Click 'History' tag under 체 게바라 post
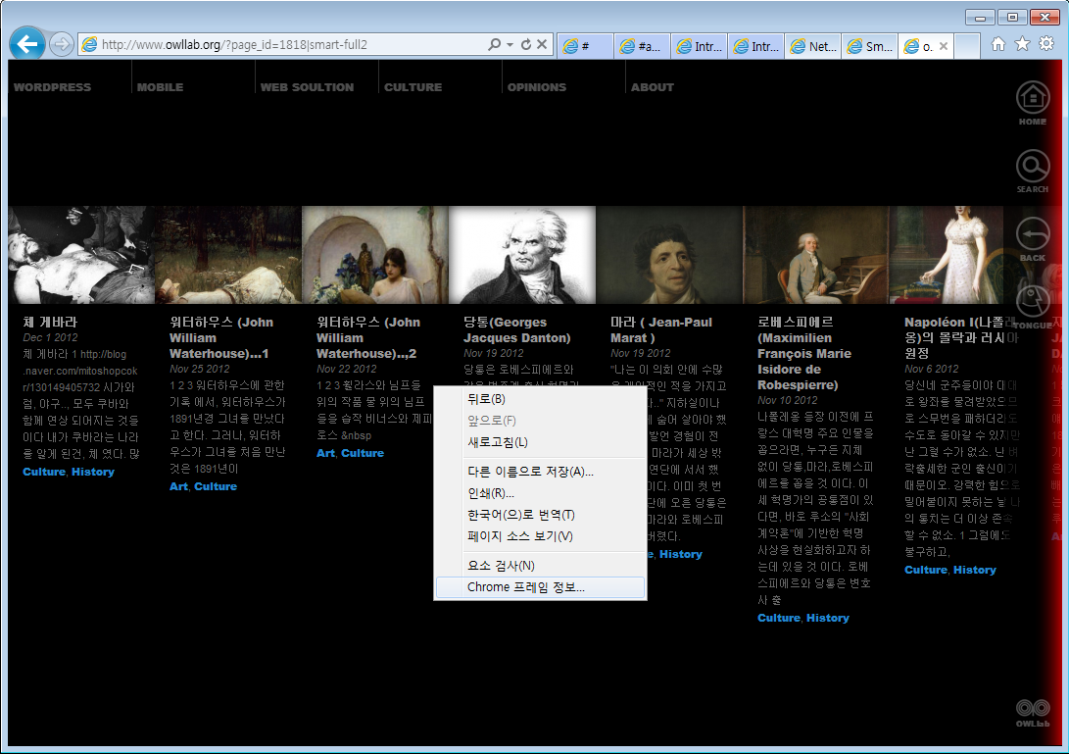 [93, 473]
